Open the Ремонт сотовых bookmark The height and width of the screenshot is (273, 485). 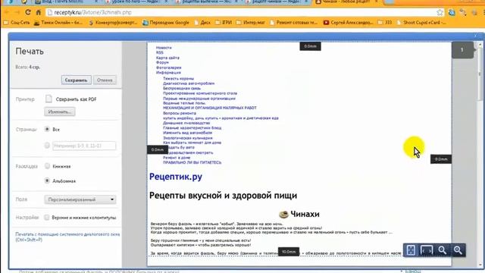coord(294,23)
